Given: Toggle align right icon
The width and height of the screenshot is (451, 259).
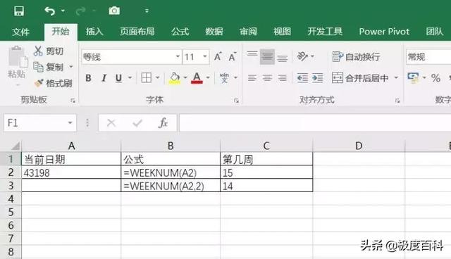Looking at the screenshot, I should tap(282, 78).
